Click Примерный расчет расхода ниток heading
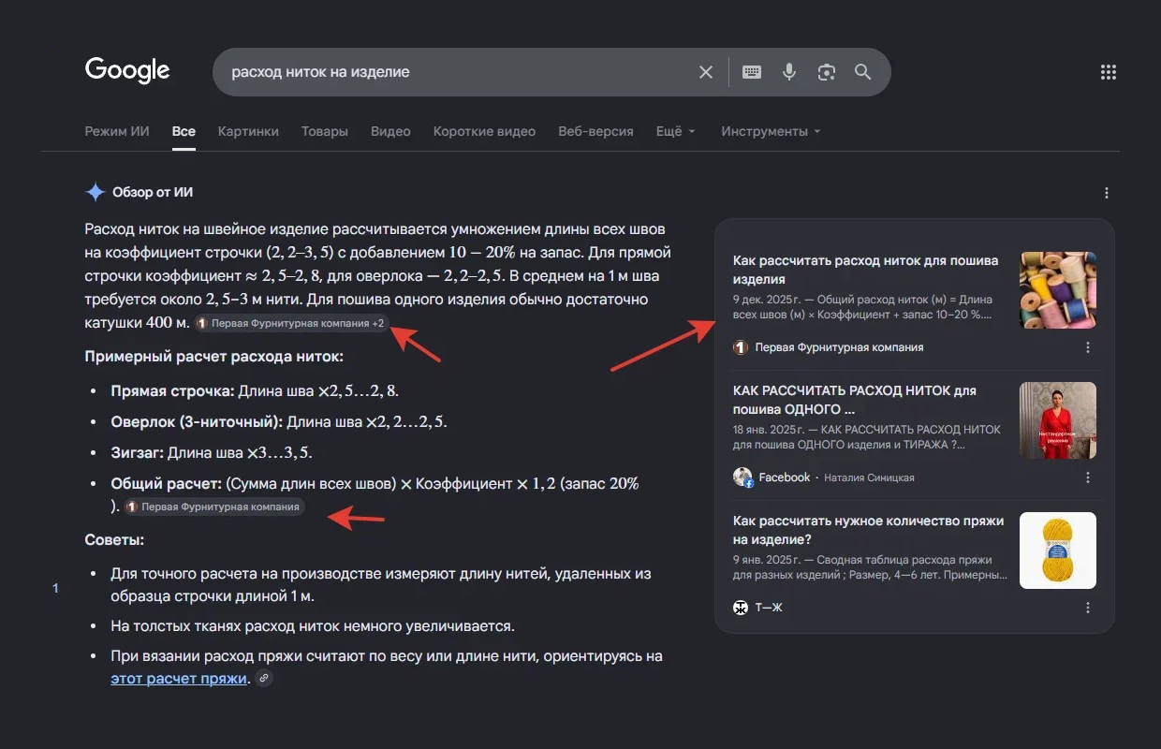Image resolution: width=1161 pixels, height=749 pixels. 213,357
